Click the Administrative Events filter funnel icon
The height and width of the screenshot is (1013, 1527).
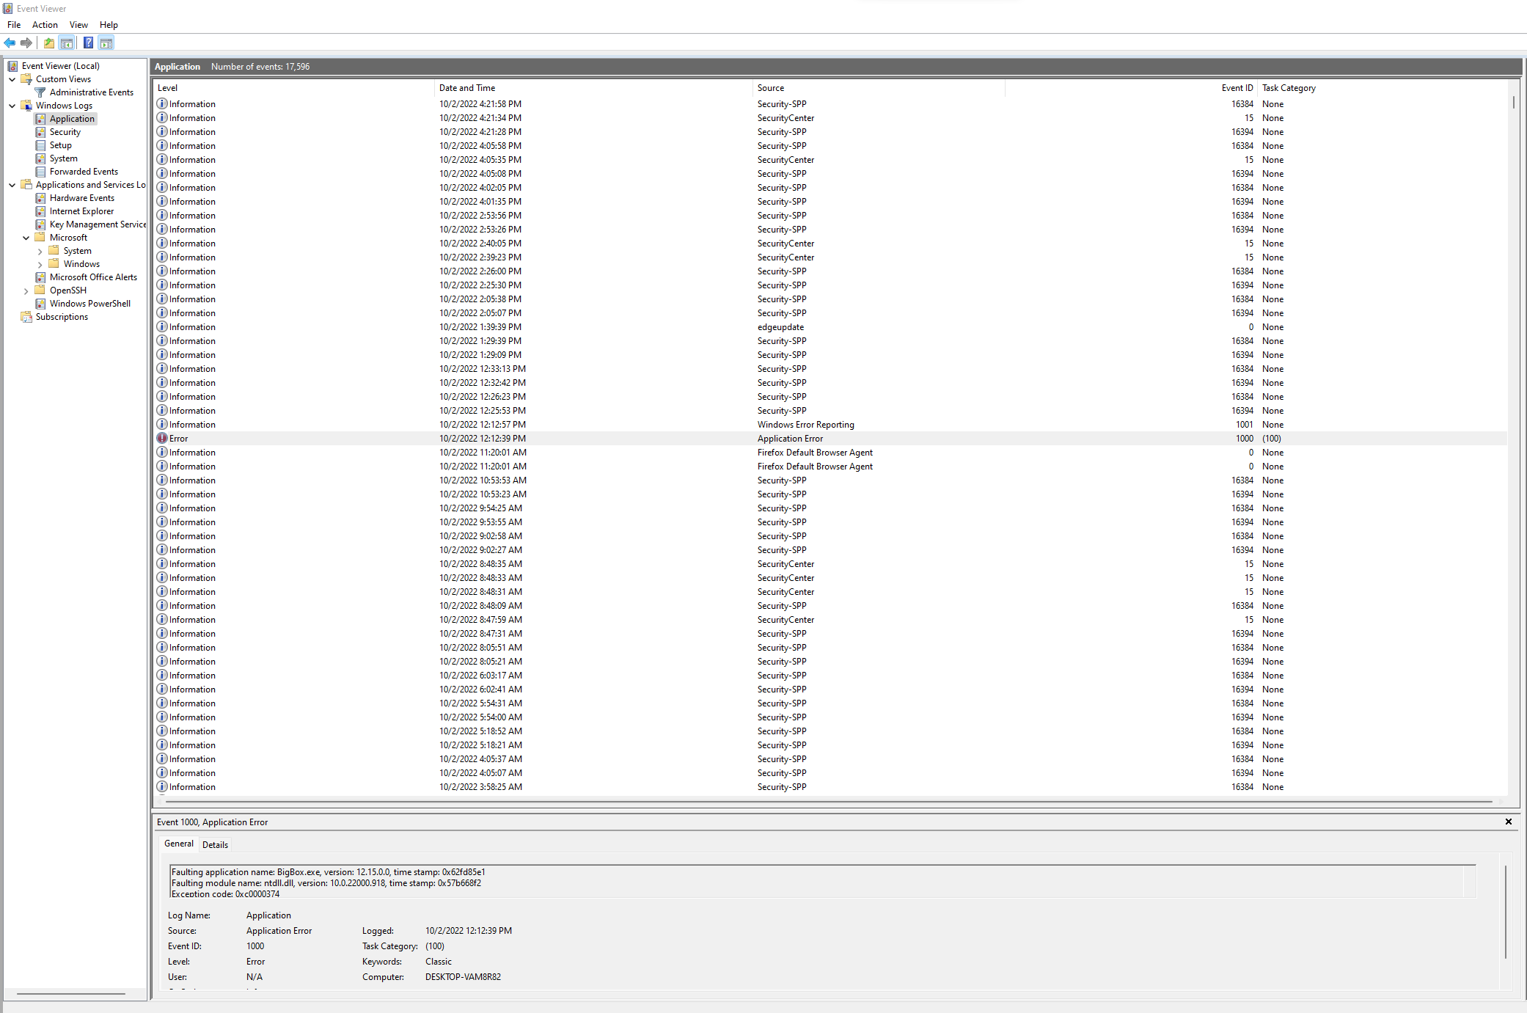pos(40,92)
